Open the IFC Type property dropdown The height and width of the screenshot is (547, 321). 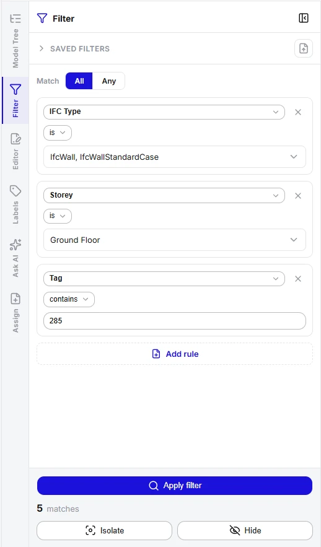(x=164, y=112)
